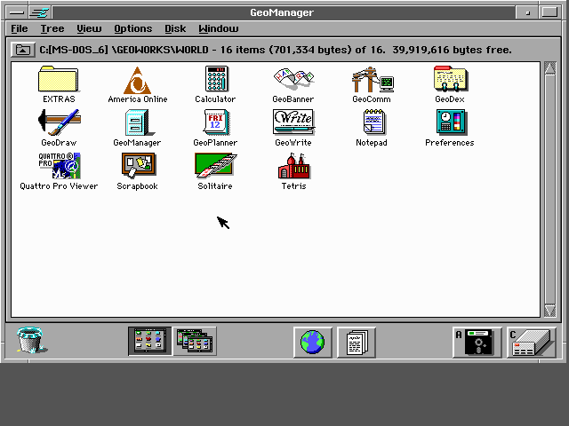Viewport: 569px width, 426px height.
Task: Select the GeoDraw brush icon
Action: point(60,122)
